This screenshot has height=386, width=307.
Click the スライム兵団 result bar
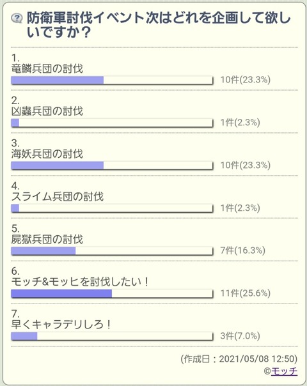[112, 208]
